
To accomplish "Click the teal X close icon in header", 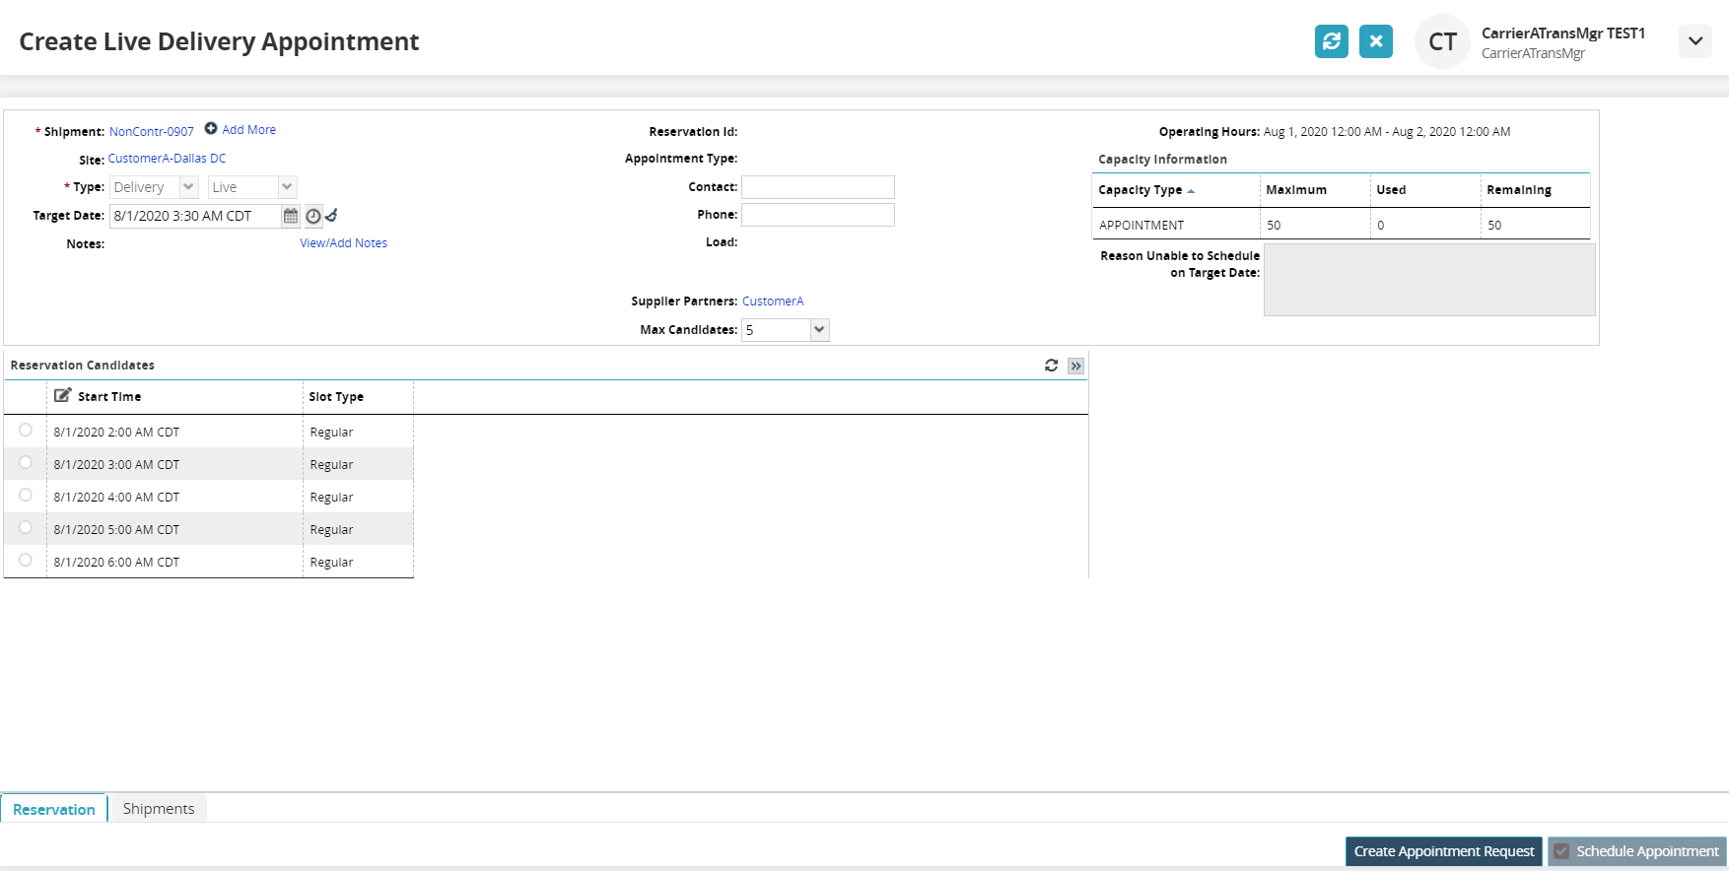I will [1375, 41].
